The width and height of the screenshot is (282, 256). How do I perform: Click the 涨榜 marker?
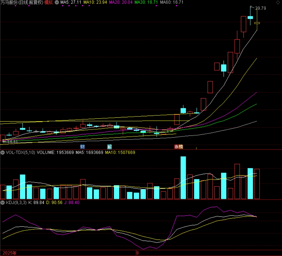click(x=178, y=147)
